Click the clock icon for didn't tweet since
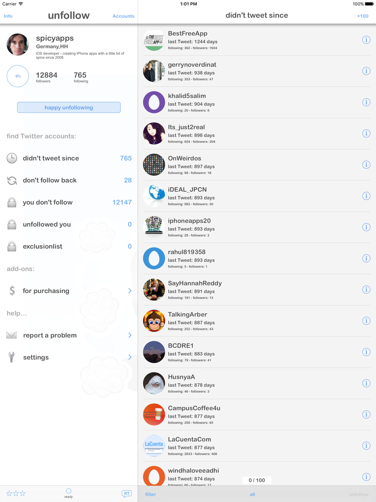 pyautogui.click(x=12, y=158)
